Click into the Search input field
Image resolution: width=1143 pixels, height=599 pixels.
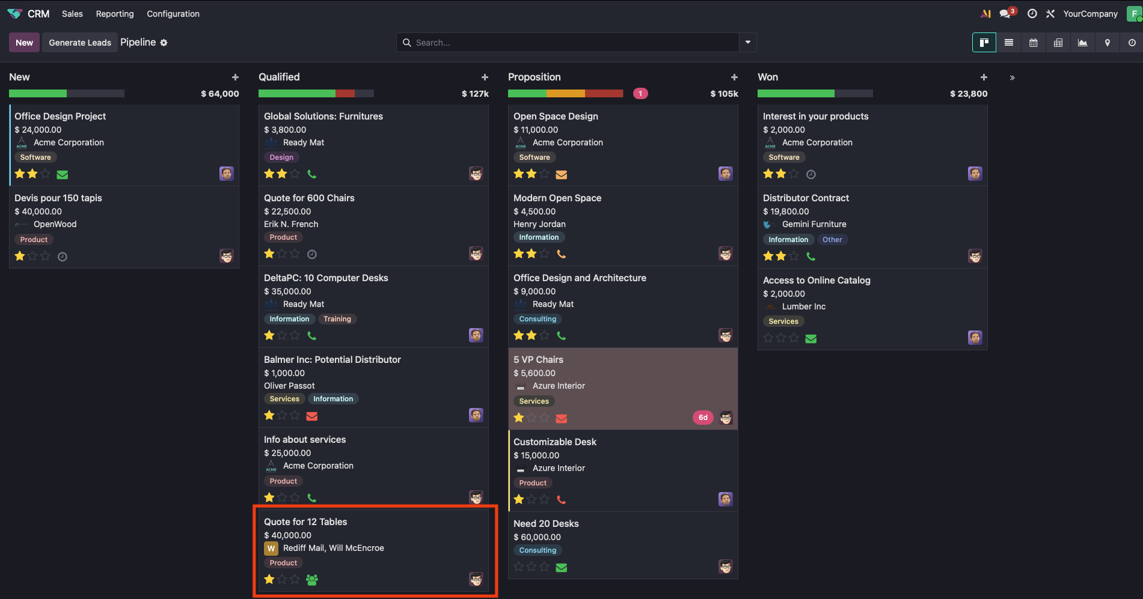tap(571, 43)
